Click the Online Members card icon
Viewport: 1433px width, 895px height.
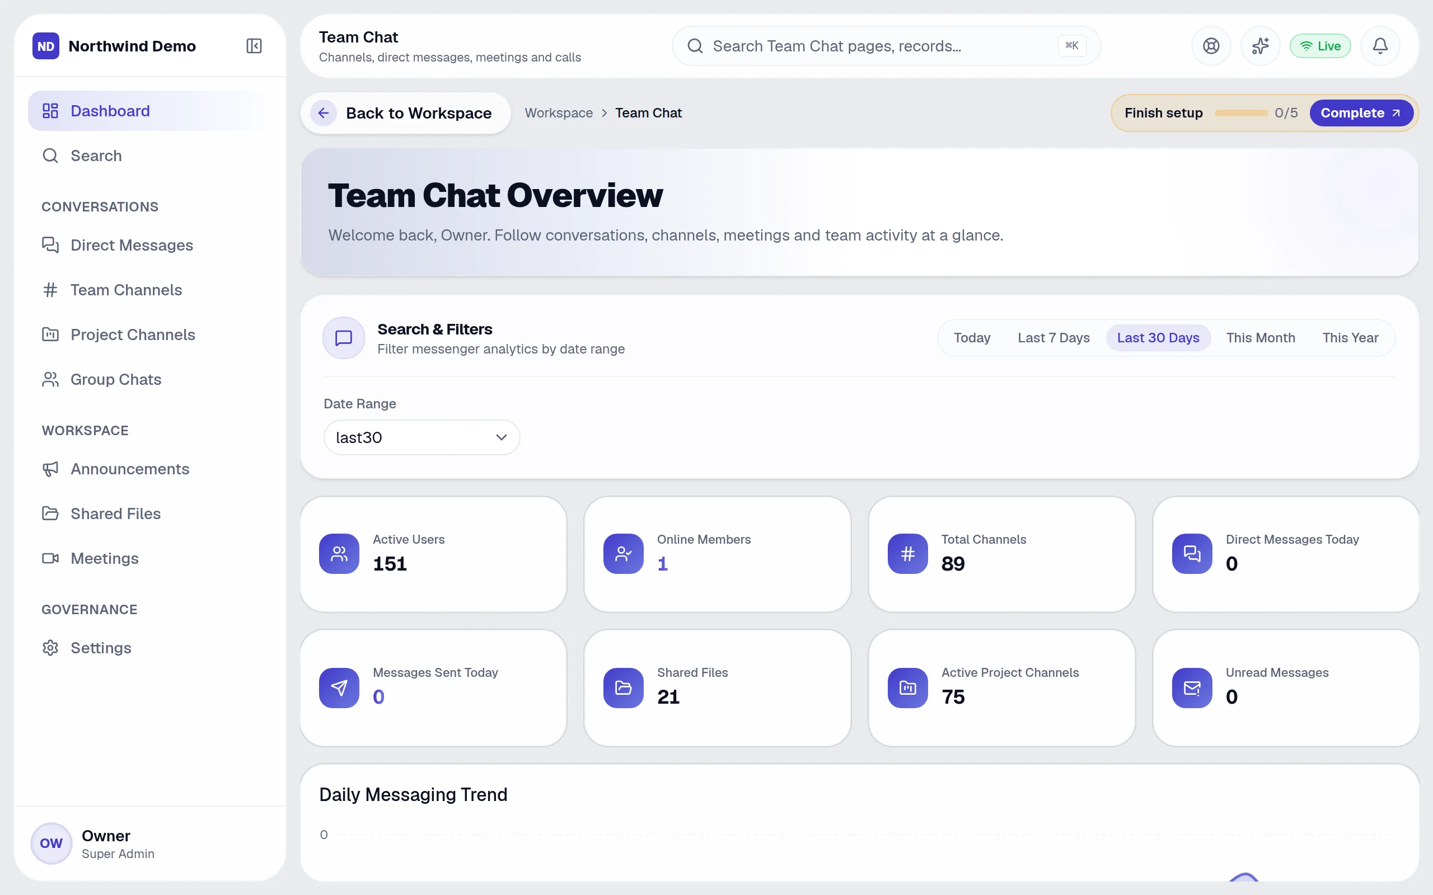623,553
